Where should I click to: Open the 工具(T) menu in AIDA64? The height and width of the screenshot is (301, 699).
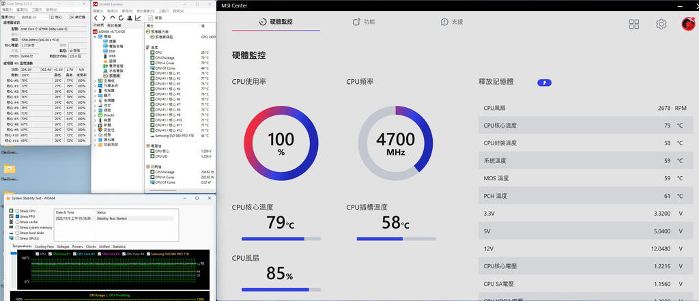click(164, 11)
